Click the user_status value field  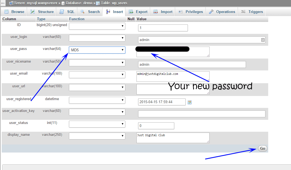pyautogui.click(x=156, y=126)
